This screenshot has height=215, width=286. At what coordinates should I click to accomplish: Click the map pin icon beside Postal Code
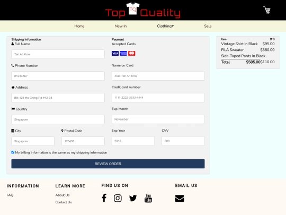tap(62, 131)
